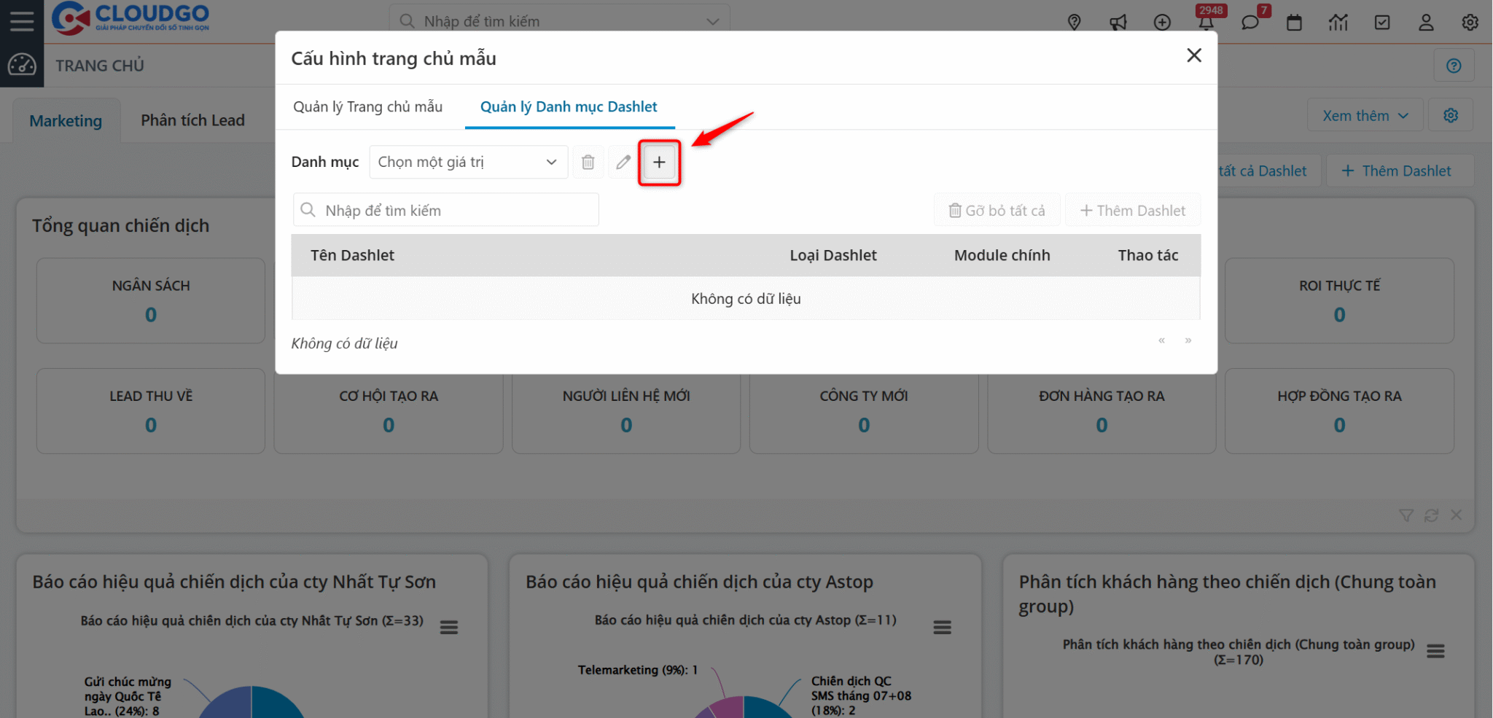This screenshot has height=718, width=1493.
Task: Open the Danh mục 'Chọn một giá trị' dropdown
Action: click(x=468, y=162)
